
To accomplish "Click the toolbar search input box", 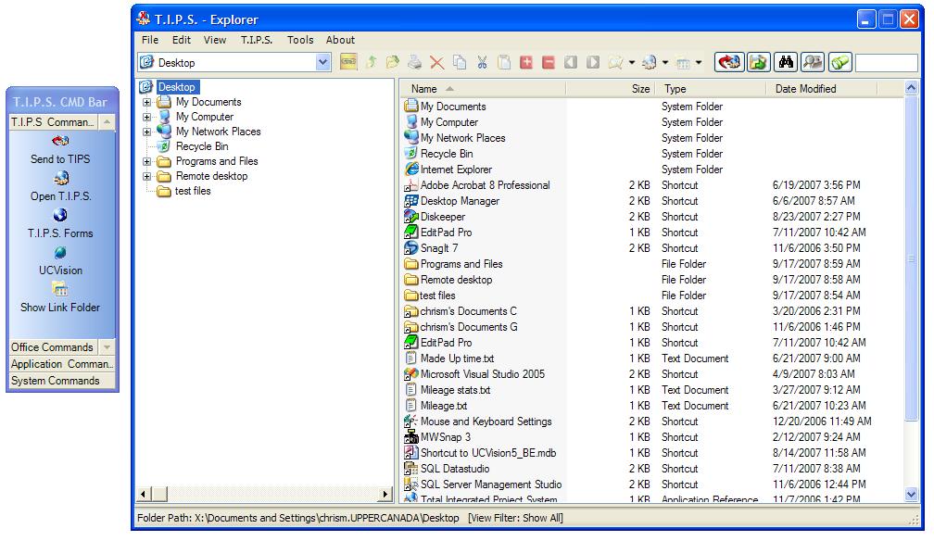I will [886, 63].
